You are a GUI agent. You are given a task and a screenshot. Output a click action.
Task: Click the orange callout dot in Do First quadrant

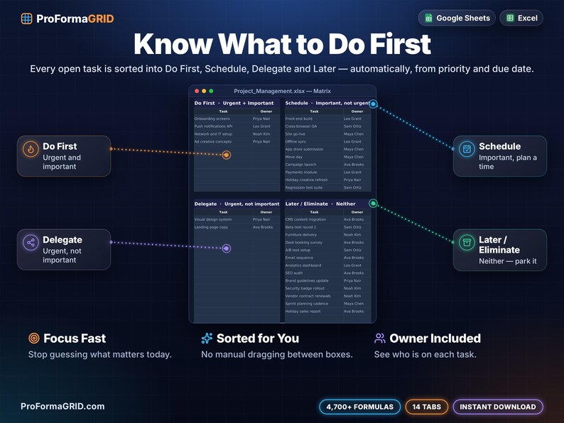pyautogui.click(x=227, y=155)
